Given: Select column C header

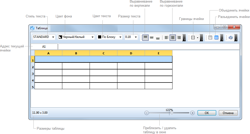Looking at the screenshot, I should click(104, 53).
